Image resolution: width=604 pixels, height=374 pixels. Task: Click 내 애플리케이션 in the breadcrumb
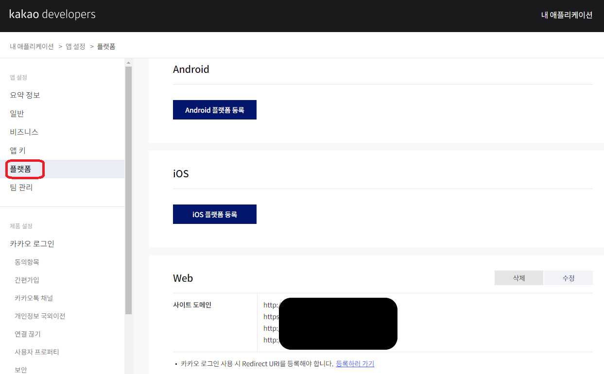click(32, 47)
